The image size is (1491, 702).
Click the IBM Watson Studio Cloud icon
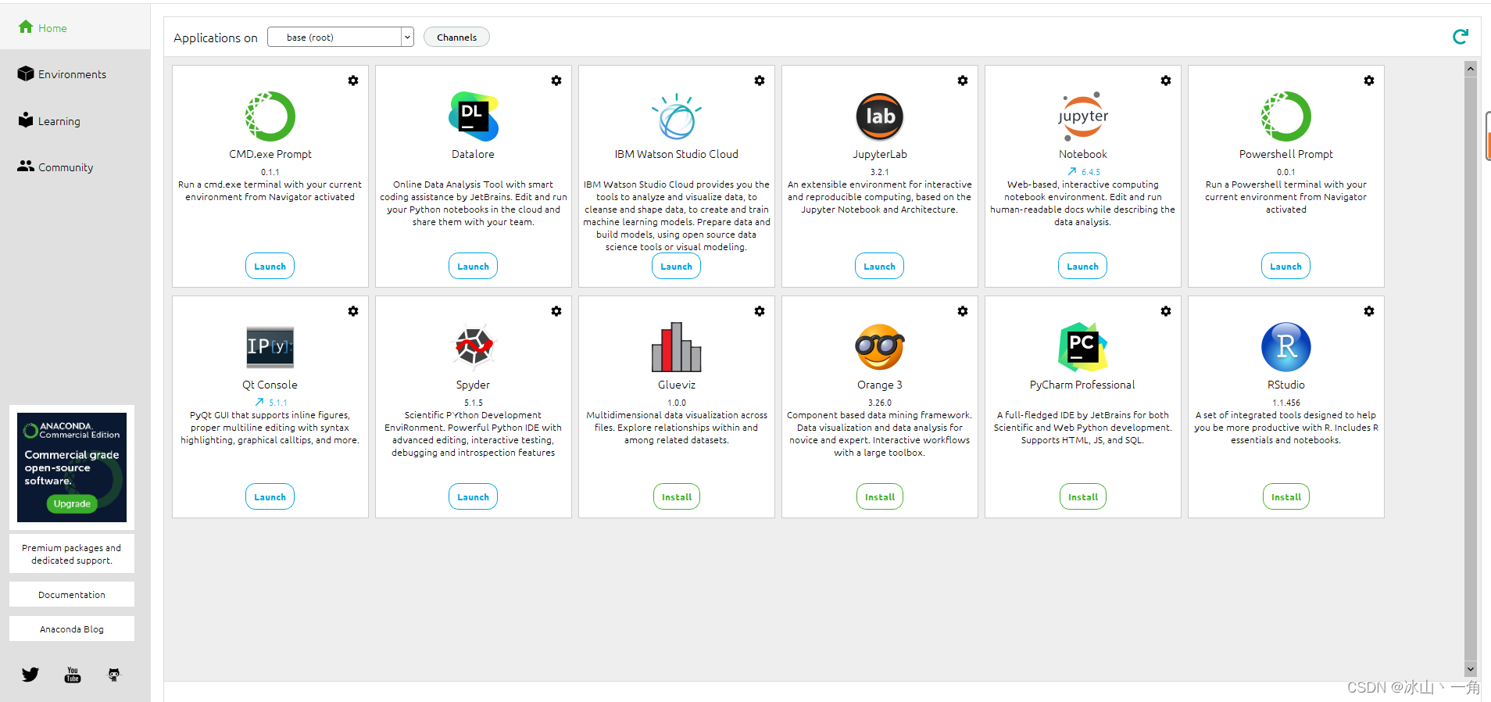pyautogui.click(x=677, y=116)
